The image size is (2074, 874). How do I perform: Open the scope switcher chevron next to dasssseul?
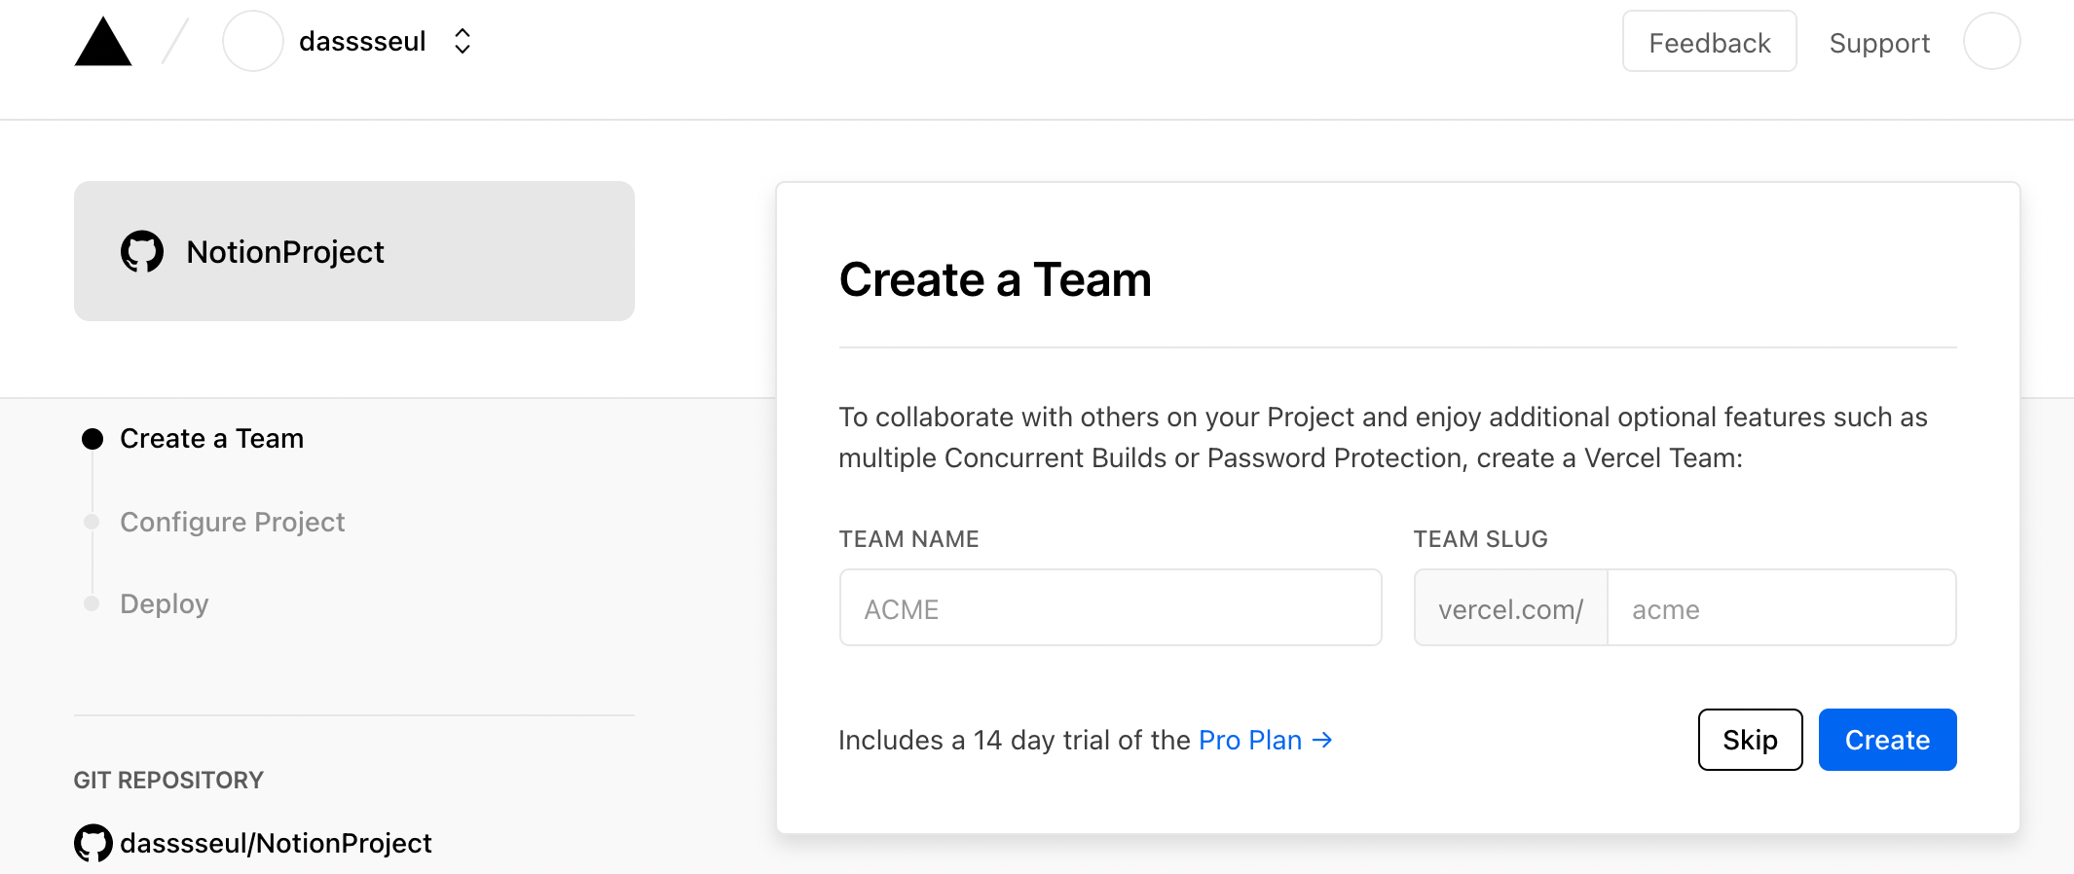click(463, 42)
